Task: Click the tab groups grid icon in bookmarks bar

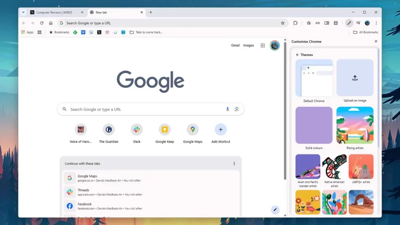Action: point(40,32)
